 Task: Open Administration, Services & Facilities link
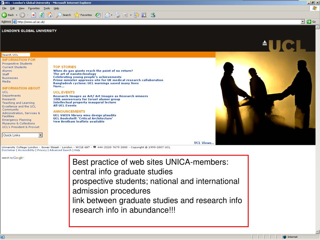(x=21, y=114)
